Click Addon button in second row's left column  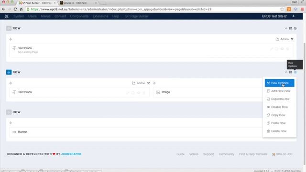pyautogui.click(x=139, y=83)
